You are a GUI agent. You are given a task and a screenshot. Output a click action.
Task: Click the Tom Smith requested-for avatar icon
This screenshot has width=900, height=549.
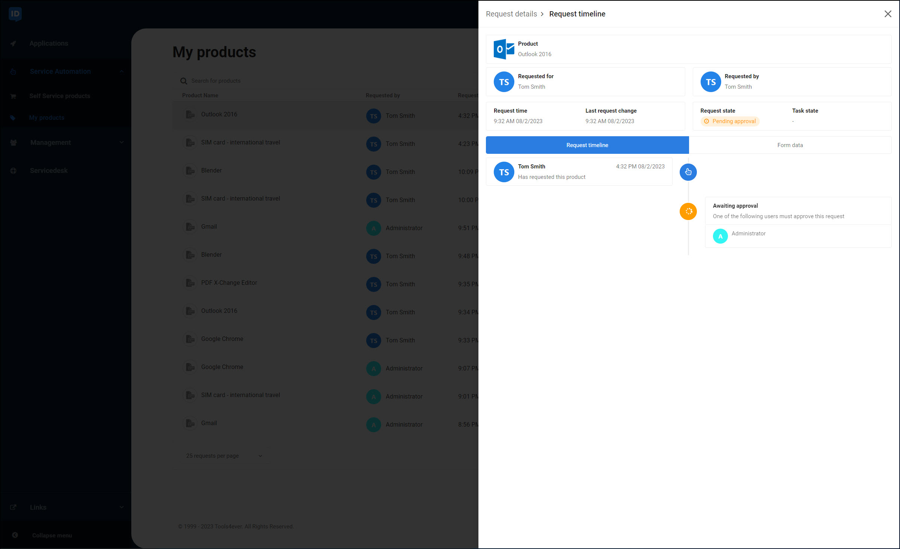click(504, 82)
